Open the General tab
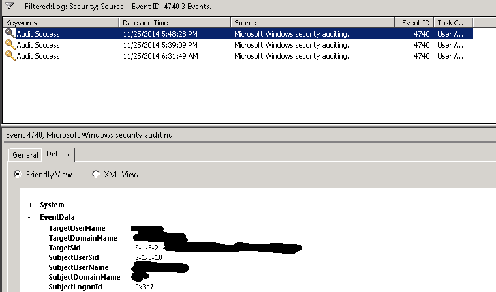The height and width of the screenshot is (292, 496). [x=25, y=155]
